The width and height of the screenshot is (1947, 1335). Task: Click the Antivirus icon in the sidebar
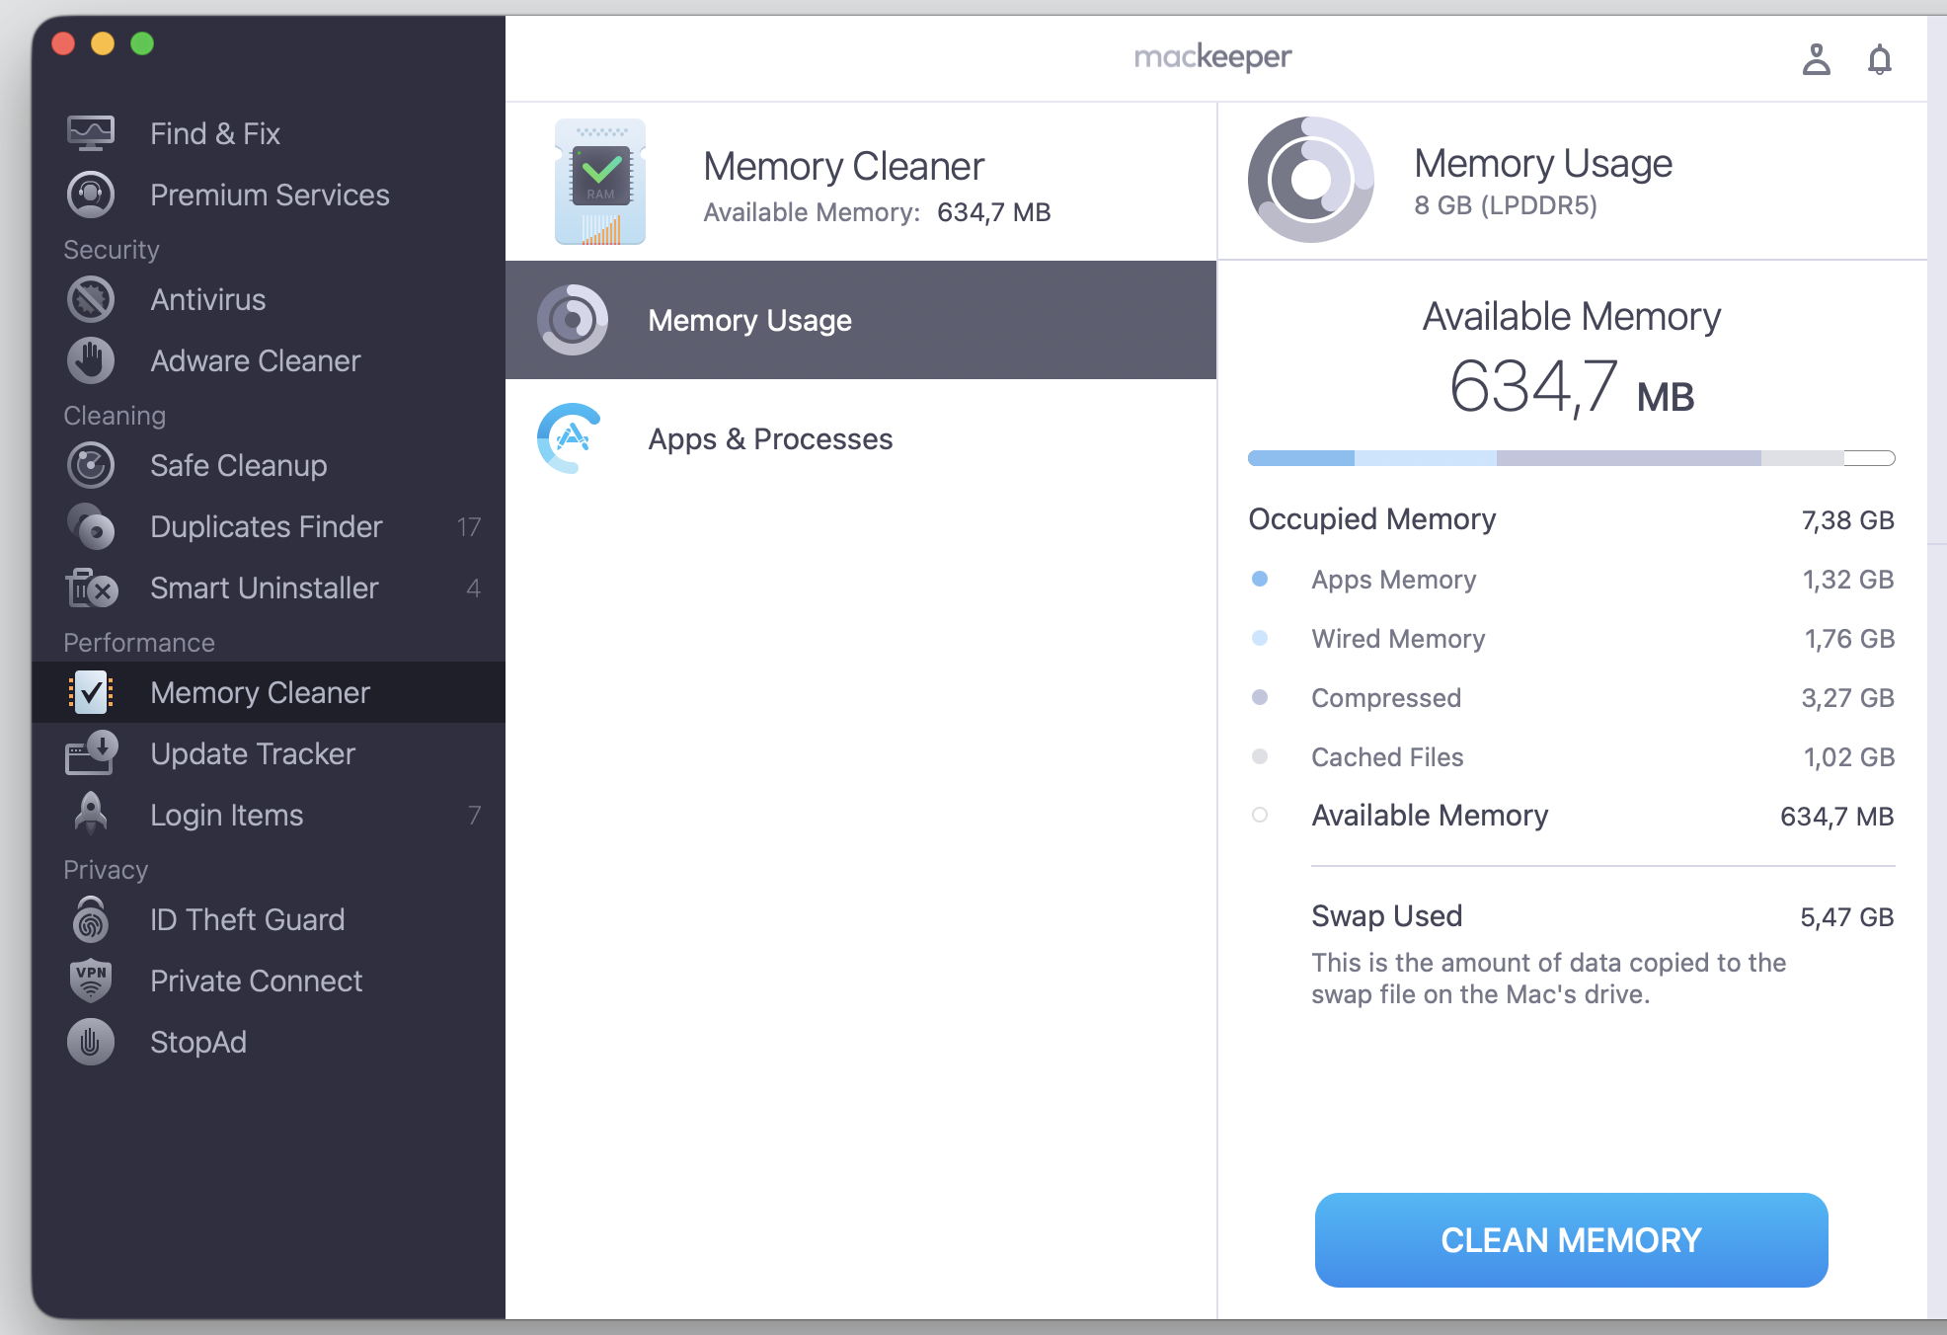(91, 299)
